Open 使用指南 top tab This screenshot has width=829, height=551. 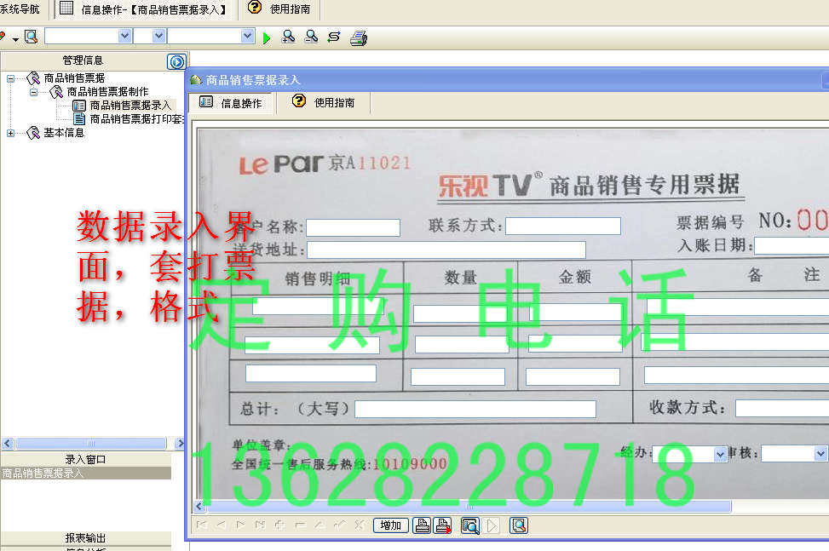pyautogui.click(x=279, y=9)
